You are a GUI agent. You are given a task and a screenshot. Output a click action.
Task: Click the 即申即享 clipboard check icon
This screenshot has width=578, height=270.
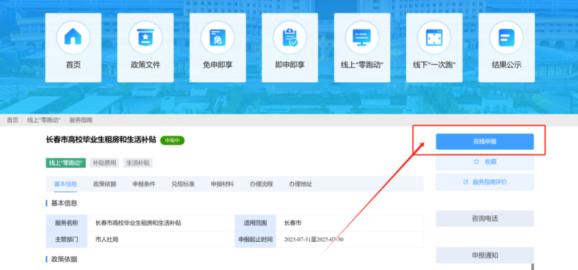(290, 38)
